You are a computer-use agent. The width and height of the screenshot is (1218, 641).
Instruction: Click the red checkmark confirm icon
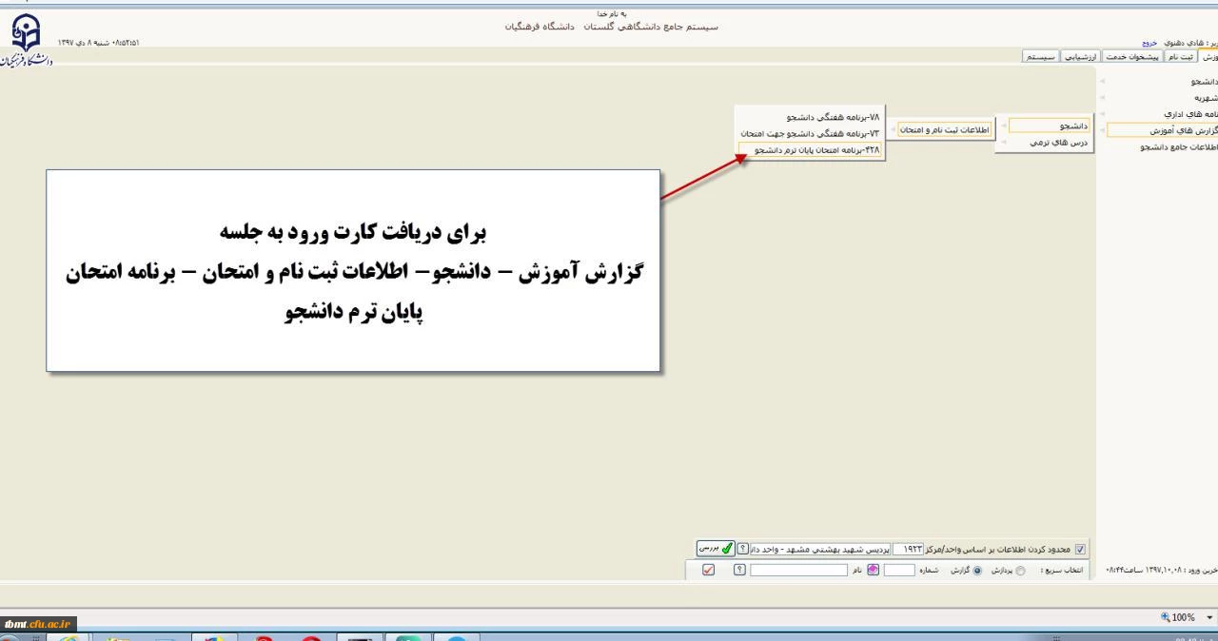tap(707, 570)
